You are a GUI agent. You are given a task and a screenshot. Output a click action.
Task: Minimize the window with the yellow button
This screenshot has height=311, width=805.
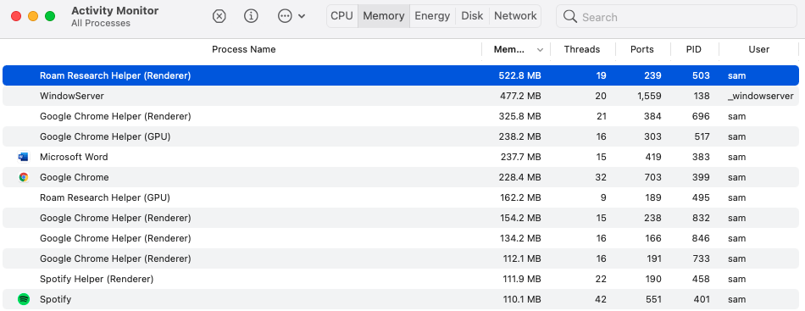point(33,16)
